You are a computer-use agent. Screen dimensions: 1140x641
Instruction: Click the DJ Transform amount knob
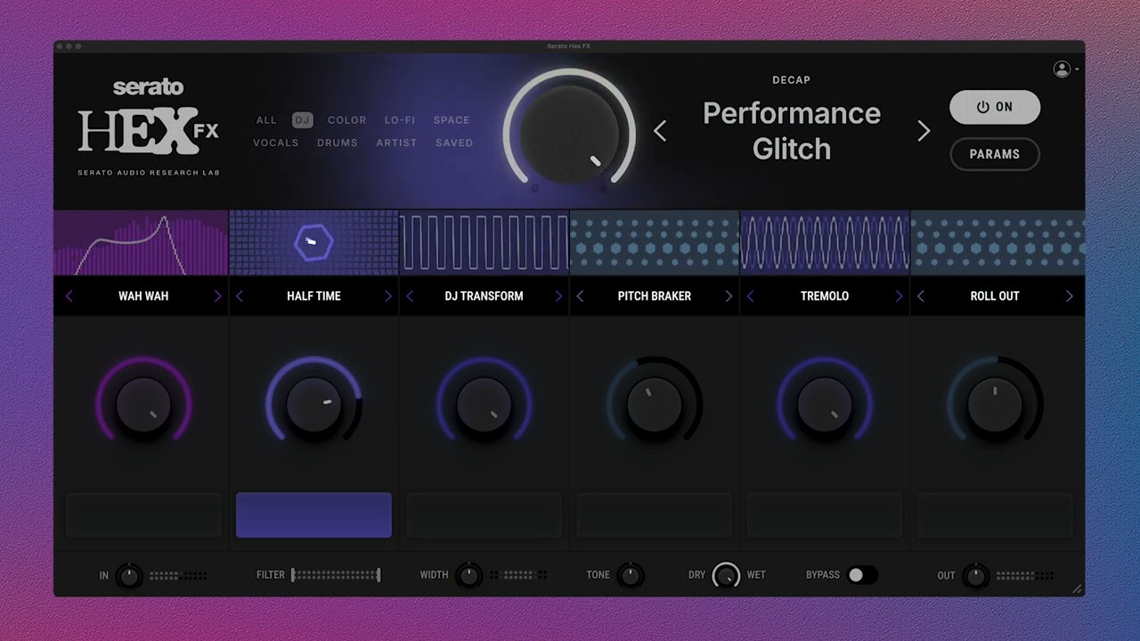click(484, 404)
